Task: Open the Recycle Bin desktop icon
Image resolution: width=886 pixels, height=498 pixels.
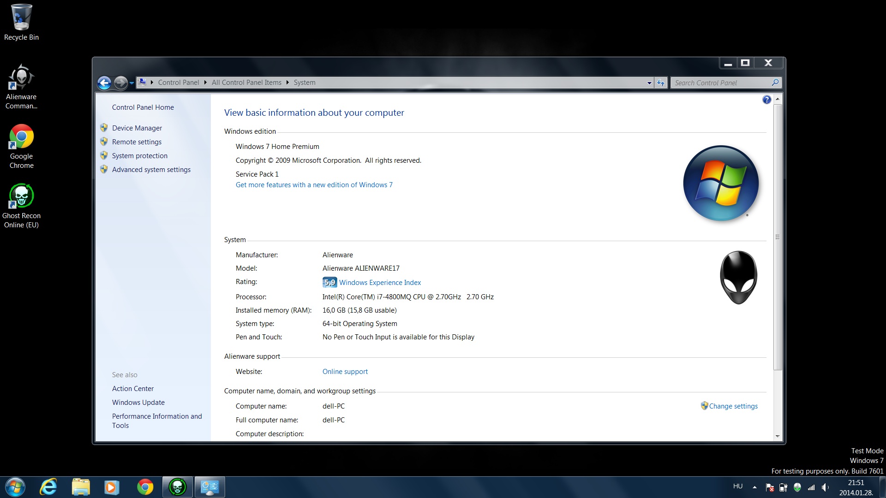Action: point(21,22)
